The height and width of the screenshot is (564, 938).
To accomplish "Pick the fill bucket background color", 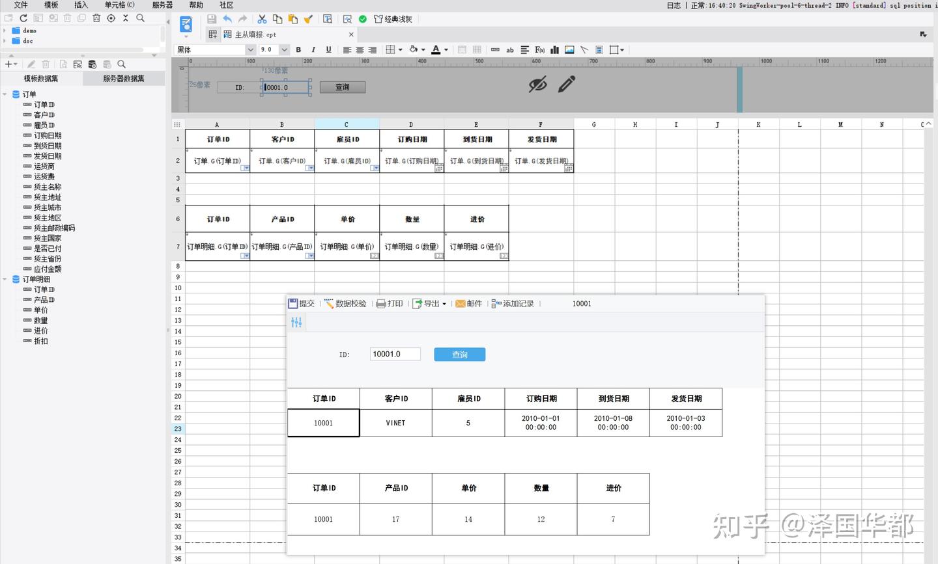I will [413, 50].
